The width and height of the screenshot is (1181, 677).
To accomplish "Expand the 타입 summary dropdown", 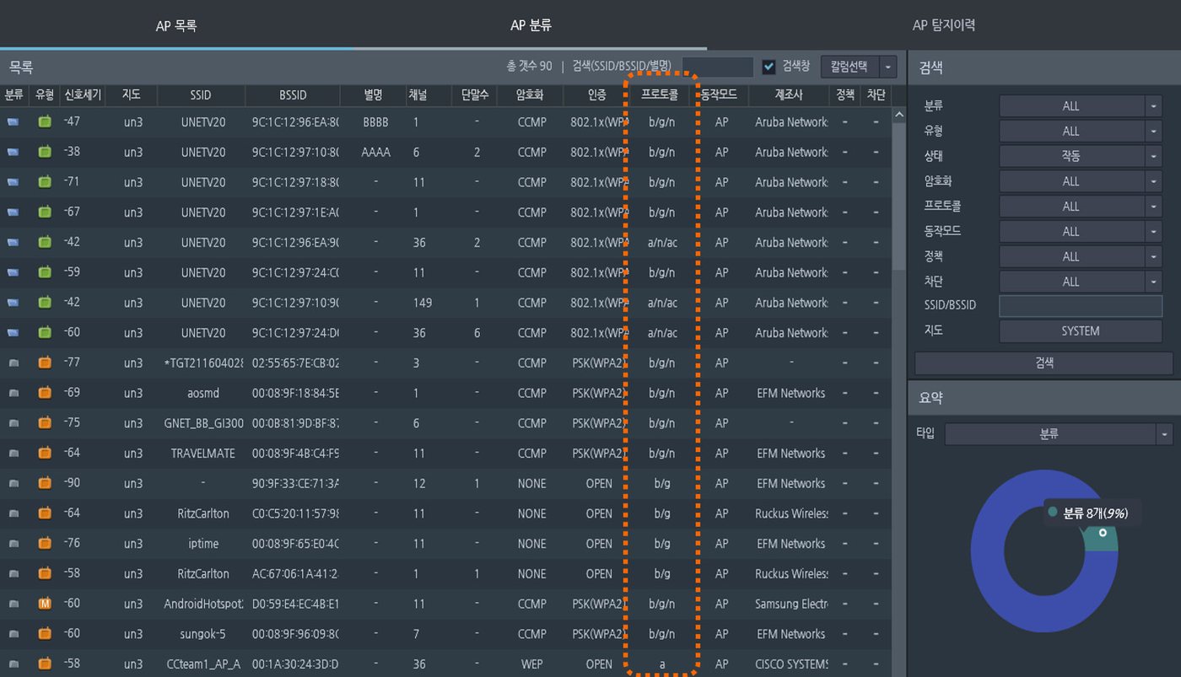I will pyautogui.click(x=1165, y=434).
